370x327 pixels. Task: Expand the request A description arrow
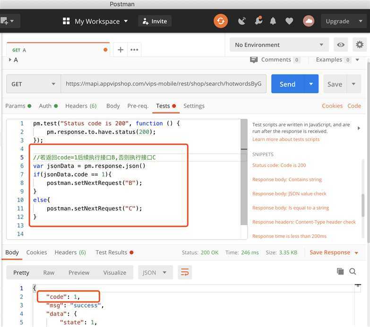[10, 60]
